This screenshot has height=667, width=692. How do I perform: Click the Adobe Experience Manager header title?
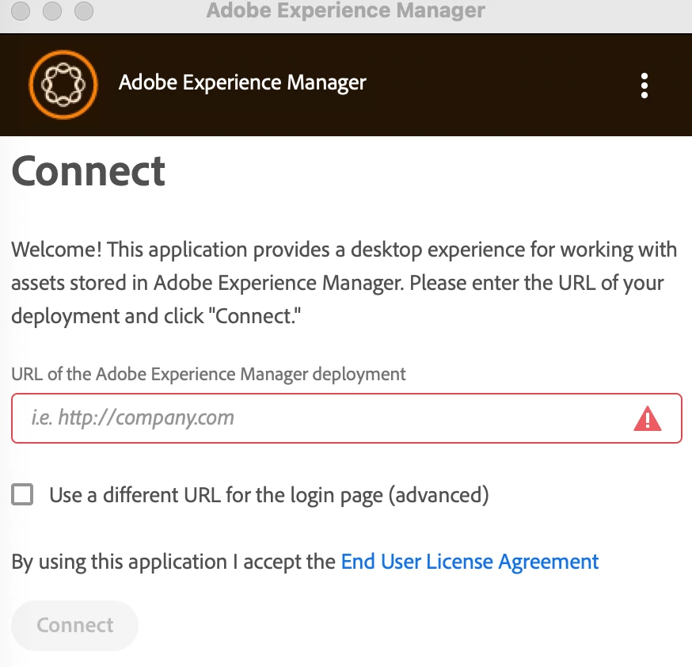[x=242, y=82]
